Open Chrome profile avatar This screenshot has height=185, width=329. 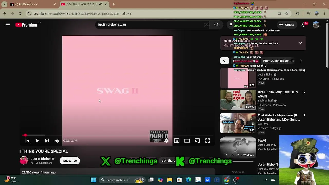click(x=317, y=14)
